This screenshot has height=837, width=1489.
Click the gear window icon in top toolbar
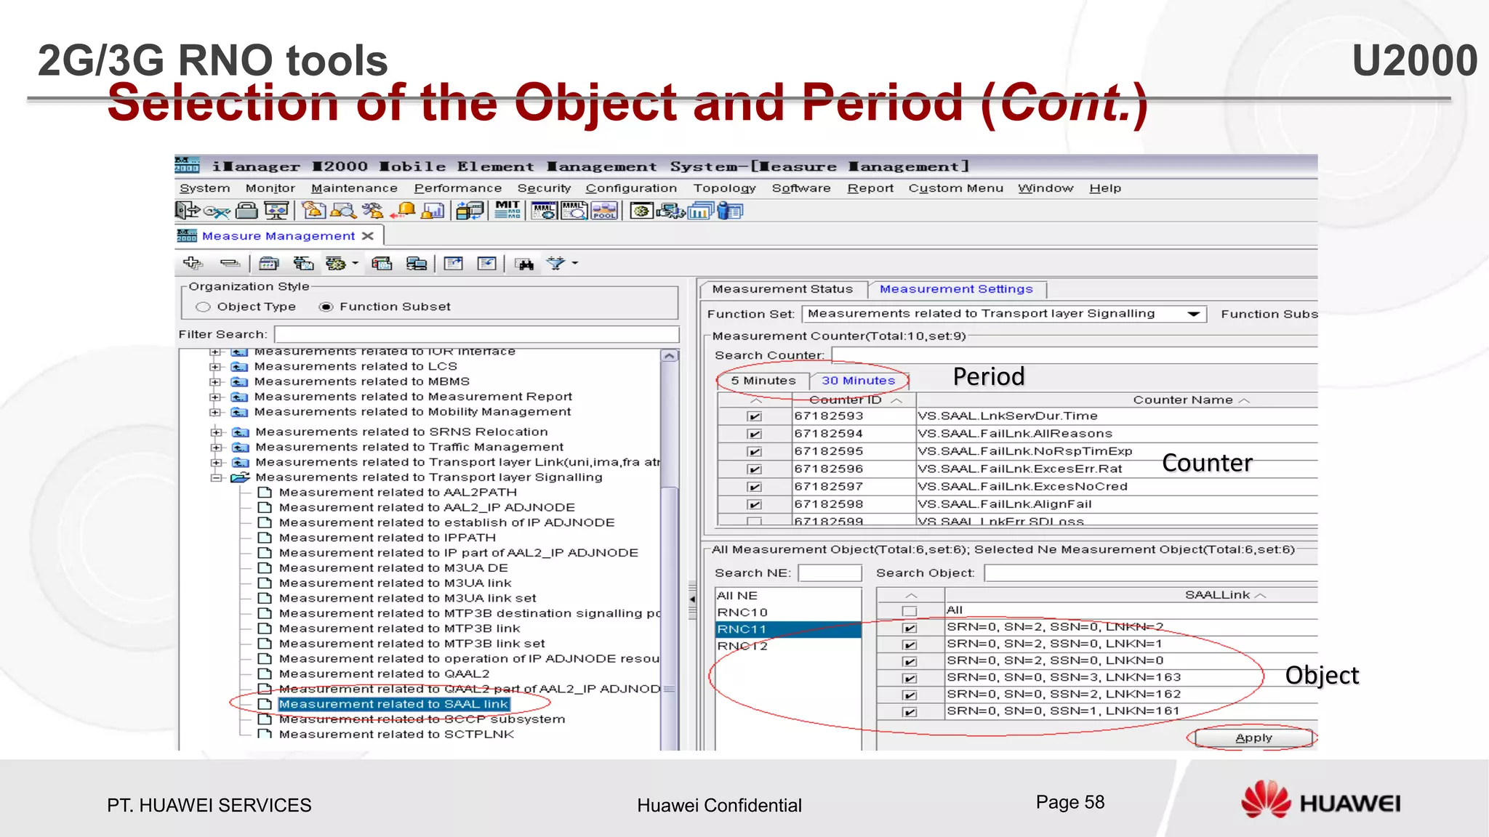[641, 211]
